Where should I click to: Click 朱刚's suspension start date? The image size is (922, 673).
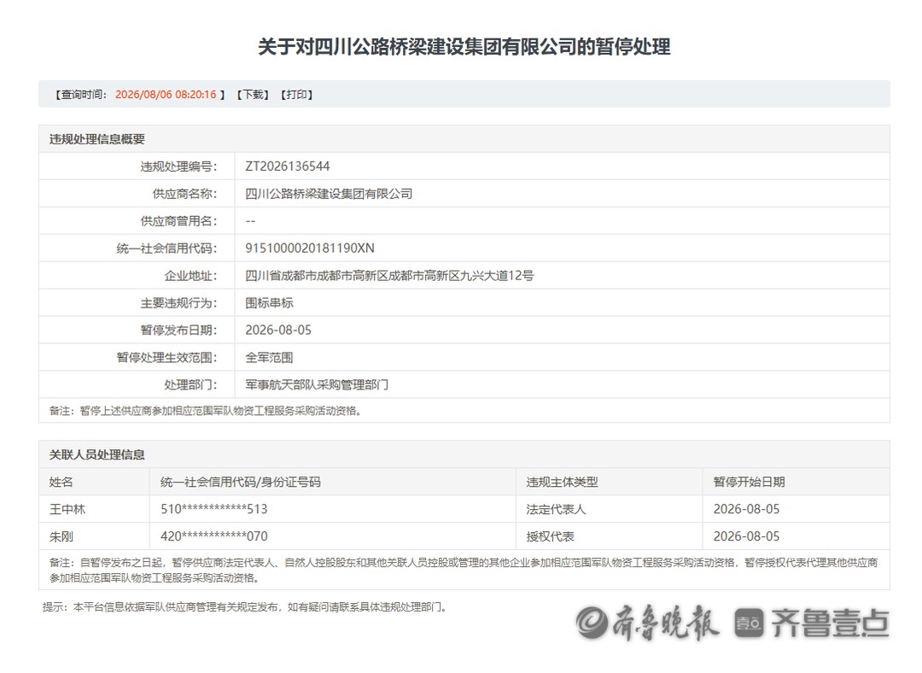[746, 536]
